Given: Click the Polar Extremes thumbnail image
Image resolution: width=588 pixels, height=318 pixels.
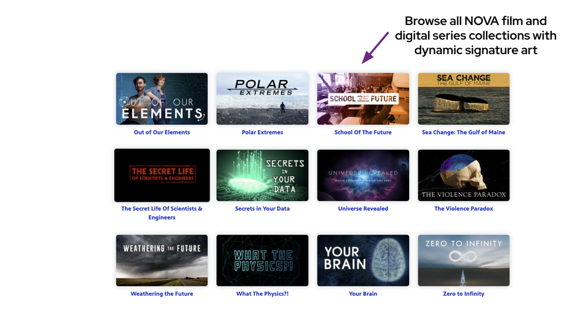Looking at the screenshot, I should tap(262, 98).
